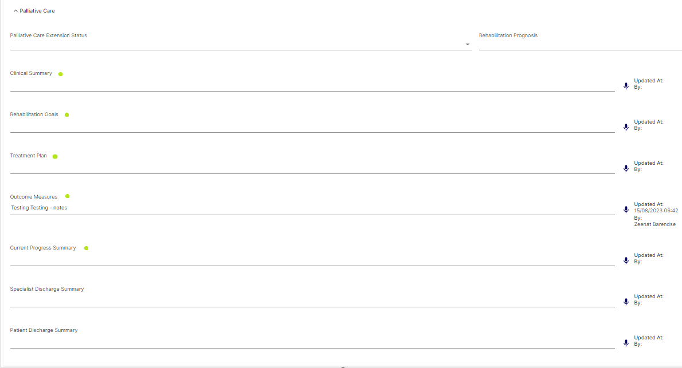The image size is (682, 368).
Task: Dictate into Current Progress Summary via microphone
Action: tap(626, 260)
